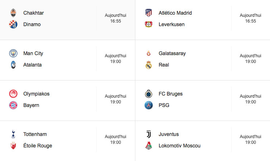Select the Juventus match time 19:00
The image size is (270, 161).
(x=251, y=142)
